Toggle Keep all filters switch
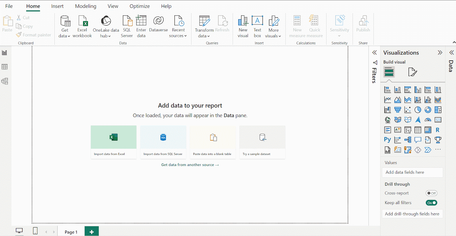This screenshot has height=236, width=456. [431, 203]
